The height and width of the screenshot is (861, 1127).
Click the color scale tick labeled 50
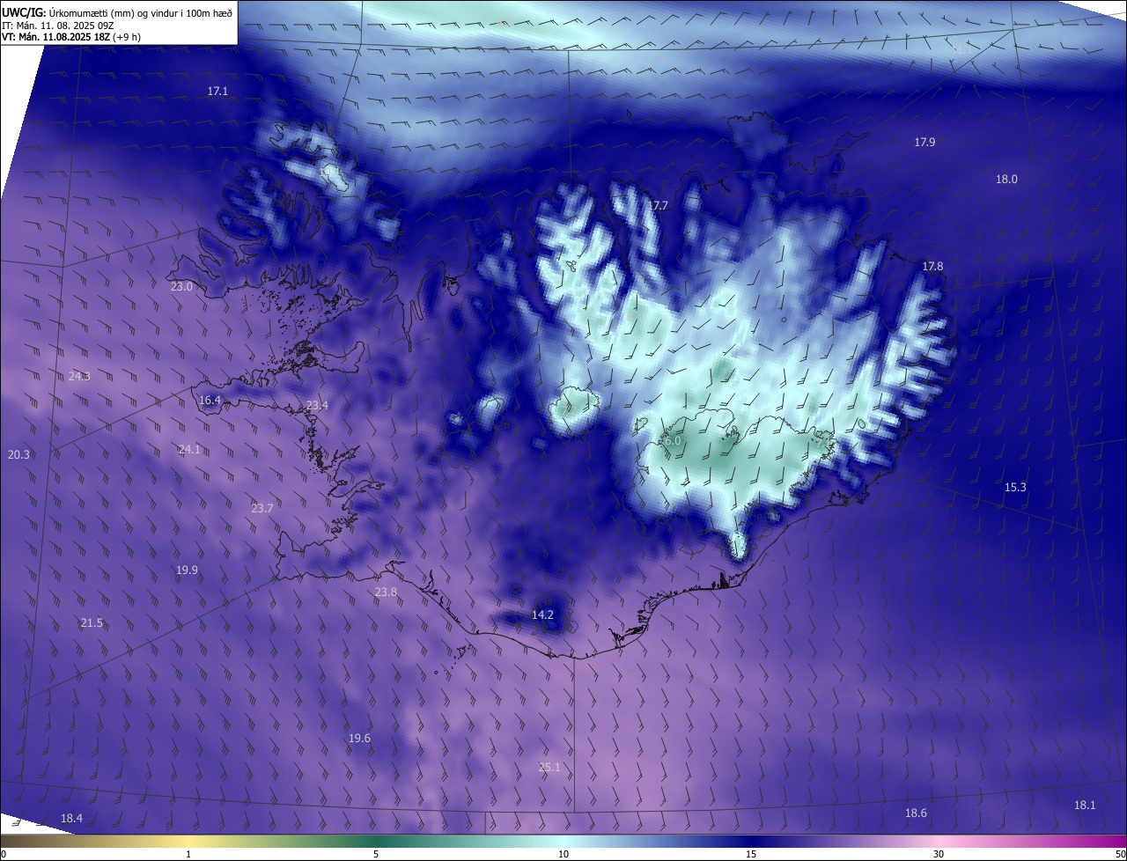pos(1119,854)
